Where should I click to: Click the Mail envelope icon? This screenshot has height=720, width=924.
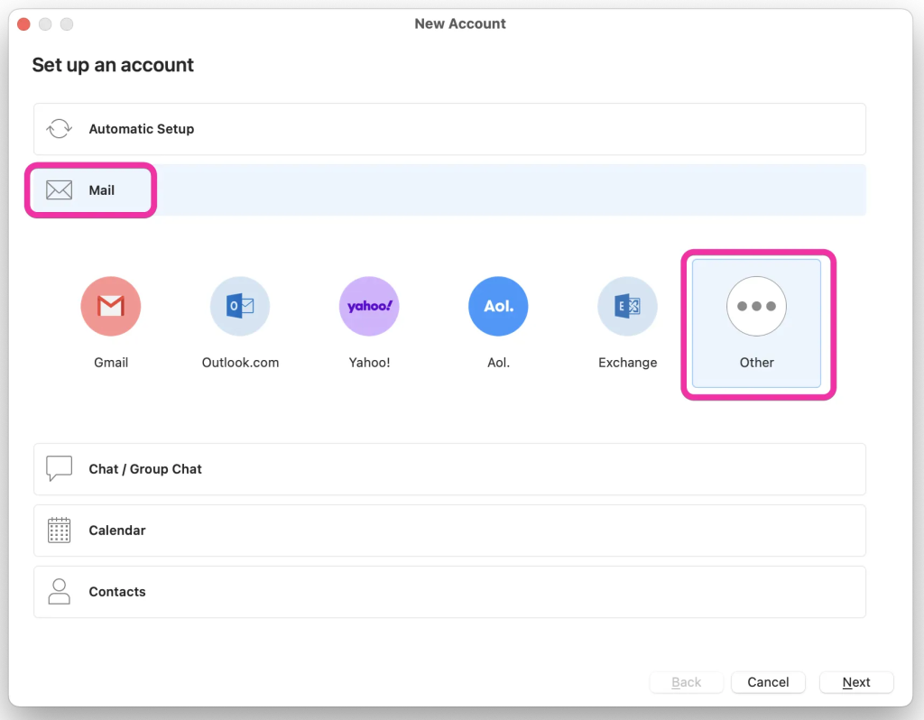[x=60, y=190]
